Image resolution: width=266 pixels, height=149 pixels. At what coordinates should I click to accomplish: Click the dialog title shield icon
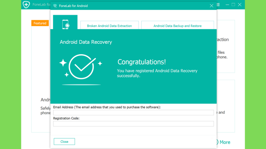coord(55,6)
